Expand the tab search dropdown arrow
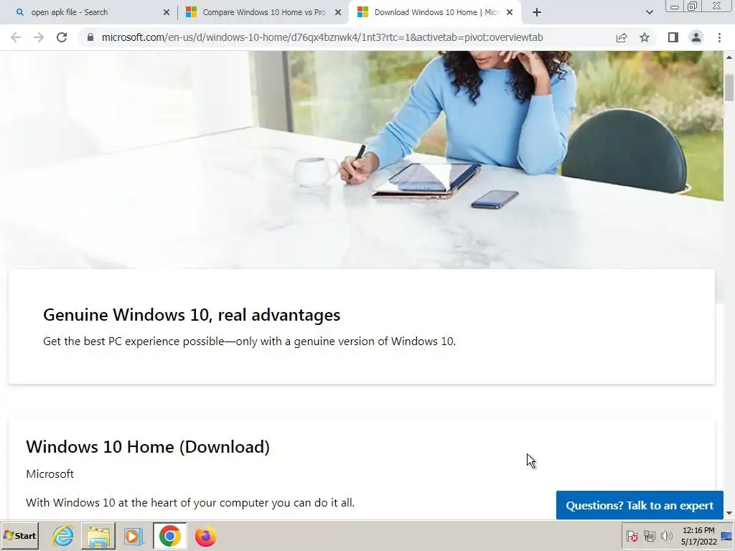Image resolution: width=735 pixels, height=551 pixels. (x=649, y=13)
